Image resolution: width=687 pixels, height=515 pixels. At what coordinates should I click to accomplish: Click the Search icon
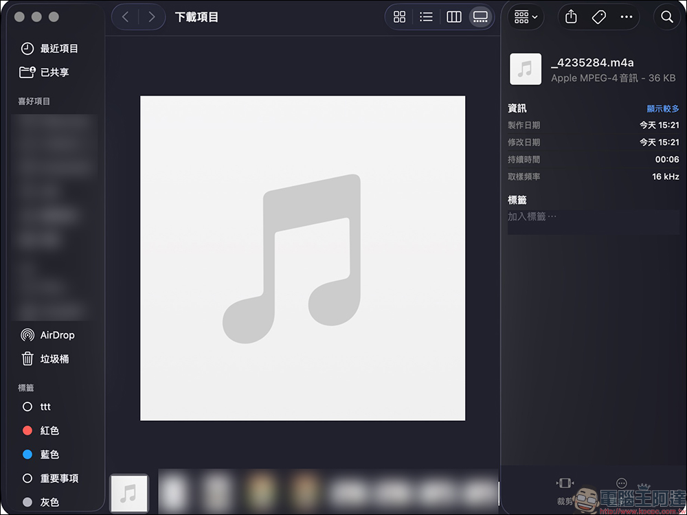point(667,16)
